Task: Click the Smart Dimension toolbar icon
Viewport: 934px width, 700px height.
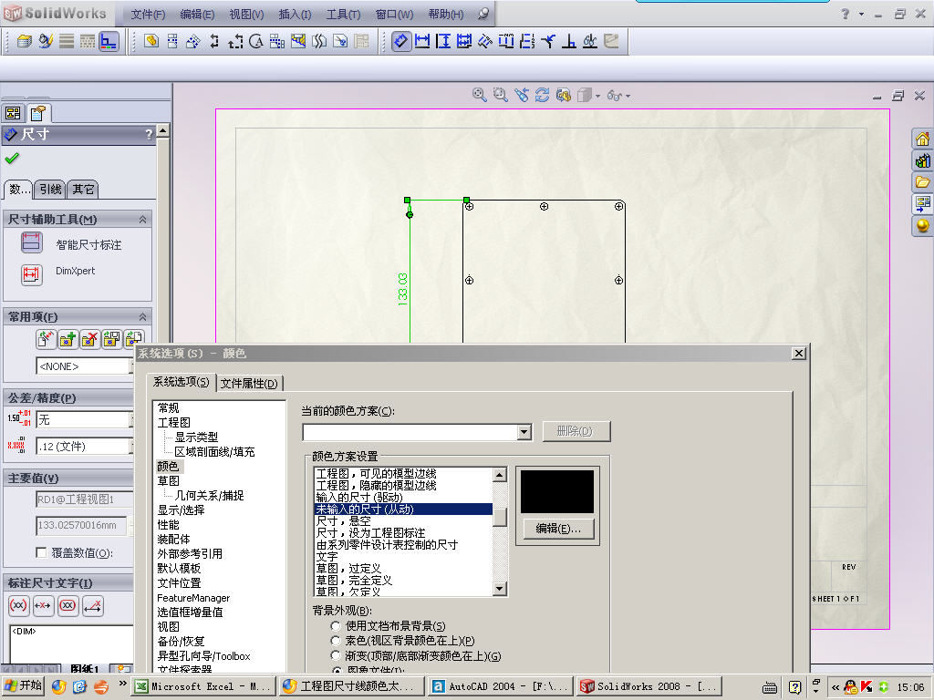Action: pos(401,41)
